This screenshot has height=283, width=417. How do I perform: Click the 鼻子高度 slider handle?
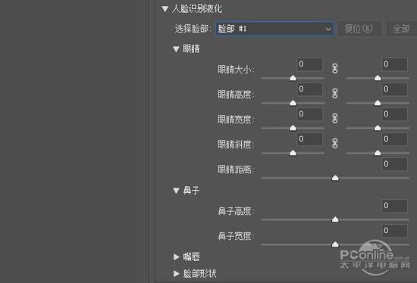point(335,219)
